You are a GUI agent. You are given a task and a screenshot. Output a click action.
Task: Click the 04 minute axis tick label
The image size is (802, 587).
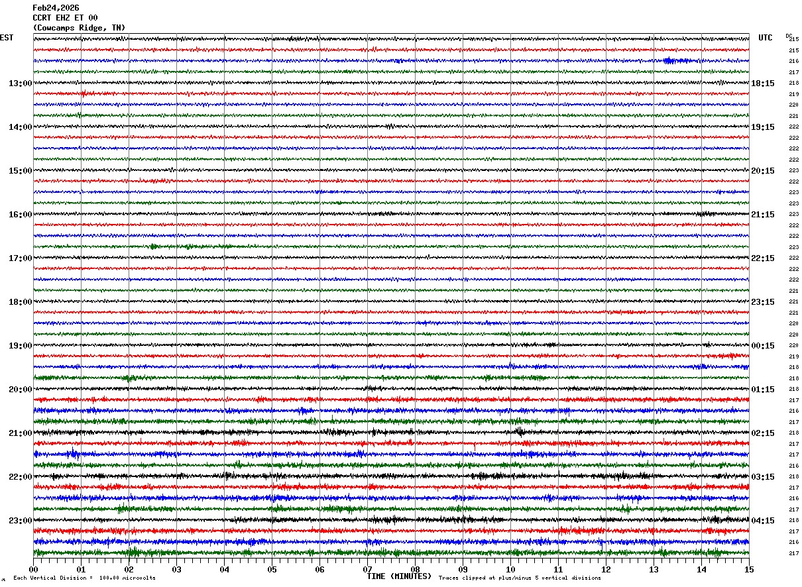(225, 569)
